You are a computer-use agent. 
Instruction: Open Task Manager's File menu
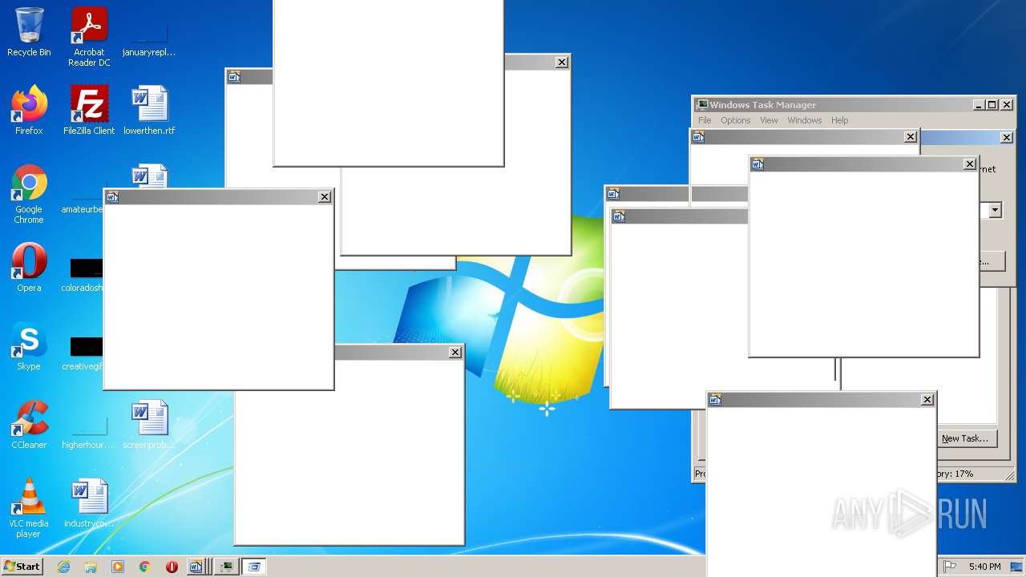coord(705,120)
